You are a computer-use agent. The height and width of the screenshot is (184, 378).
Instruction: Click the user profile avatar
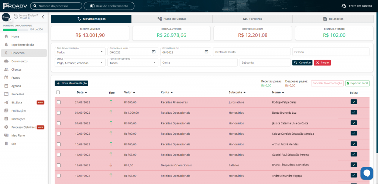(6, 17)
